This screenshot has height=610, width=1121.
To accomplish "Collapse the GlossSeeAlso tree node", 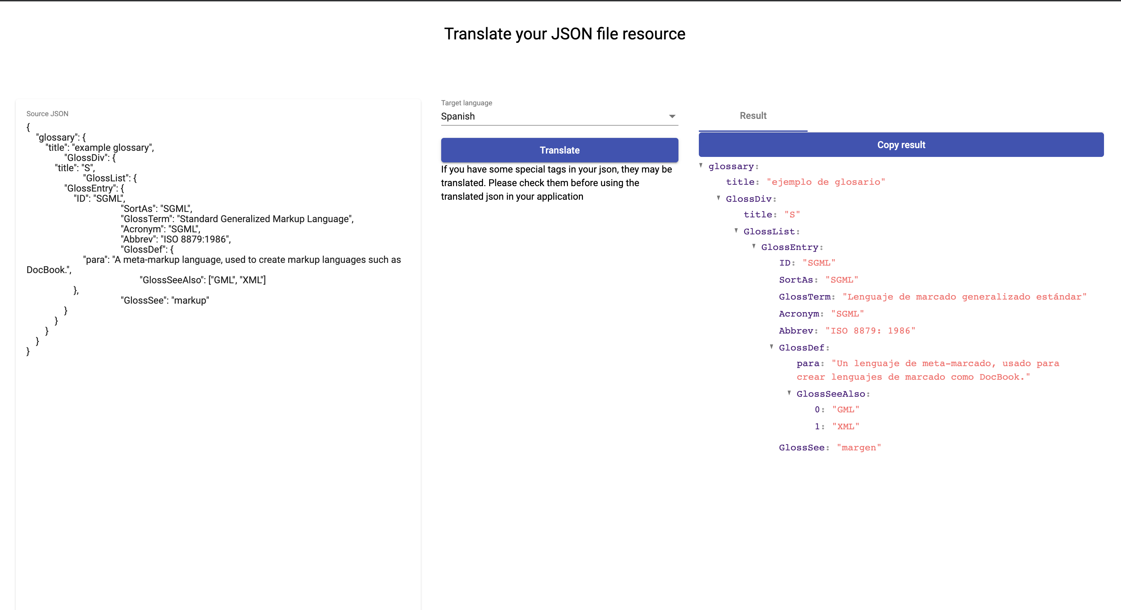I will click(789, 394).
